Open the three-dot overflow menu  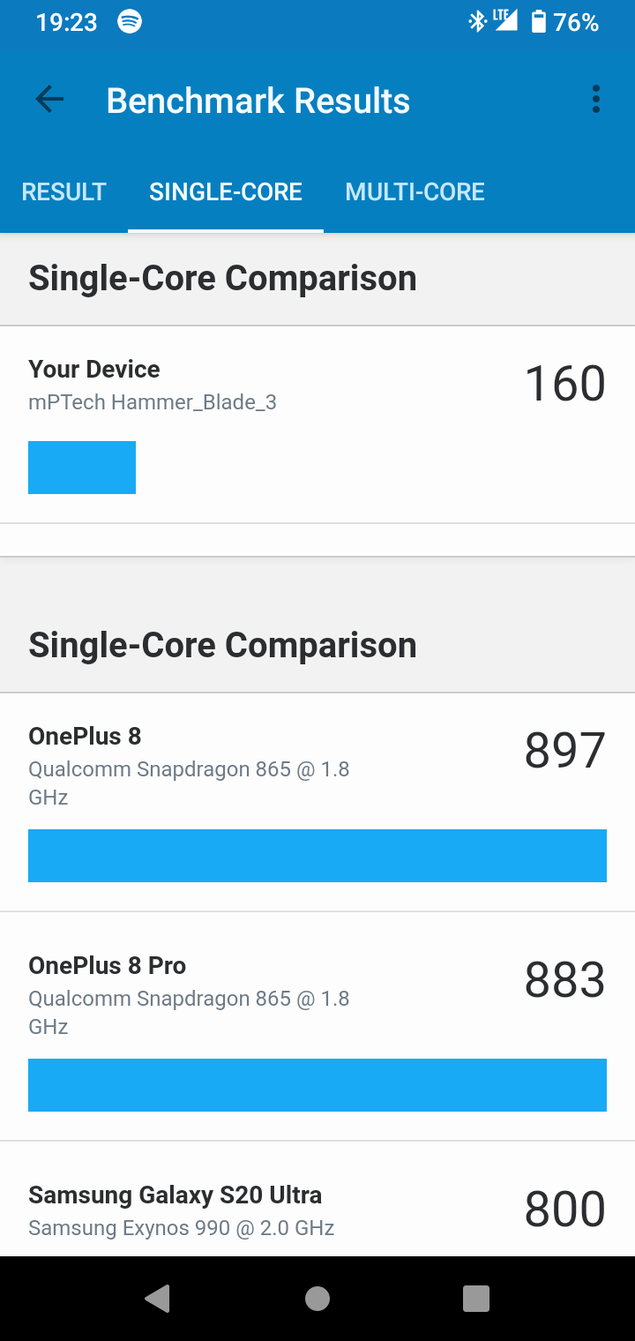[x=596, y=100]
